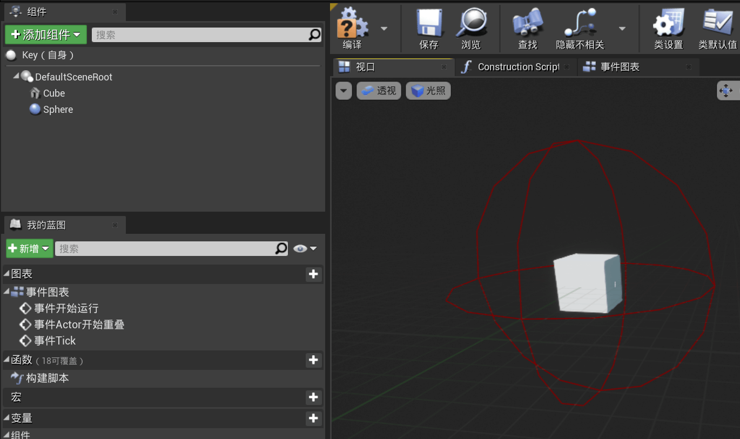The height and width of the screenshot is (439, 740).
Task: Click the components search magnifier icon
Action: tap(315, 35)
